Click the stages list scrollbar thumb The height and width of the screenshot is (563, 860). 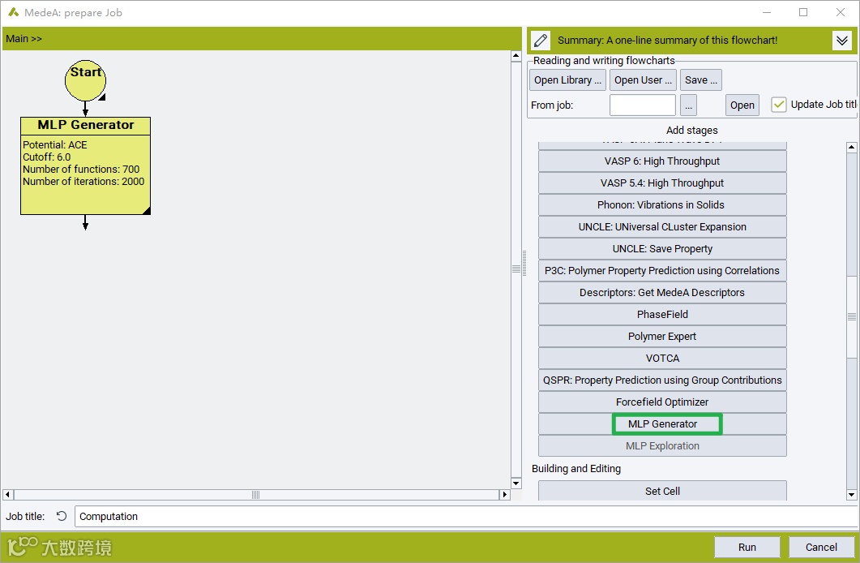(851, 316)
